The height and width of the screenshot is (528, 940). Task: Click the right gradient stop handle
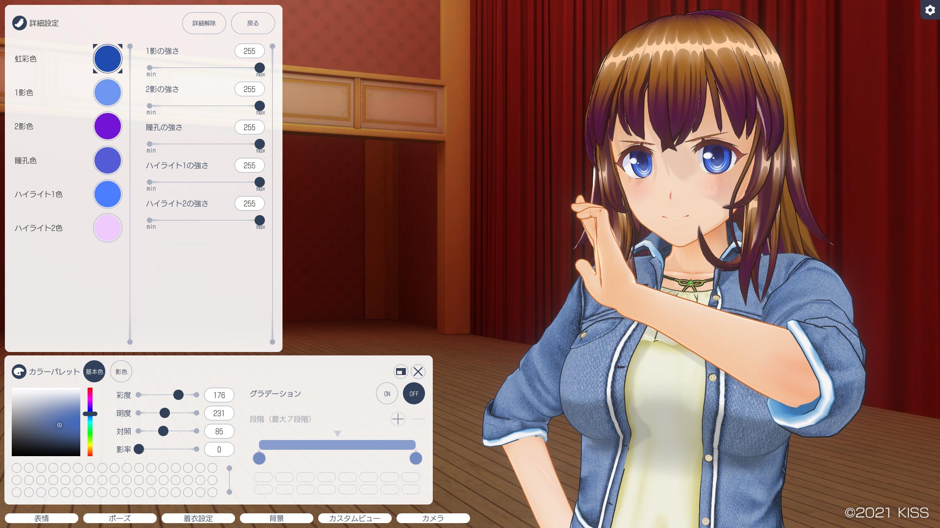click(x=416, y=458)
